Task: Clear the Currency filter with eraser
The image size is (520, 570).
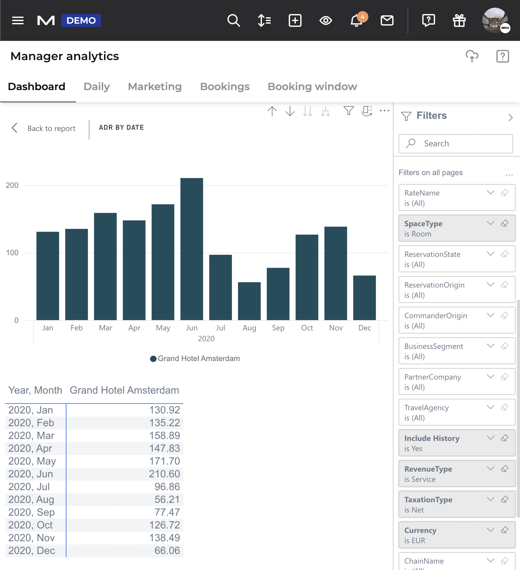Action: click(505, 530)
